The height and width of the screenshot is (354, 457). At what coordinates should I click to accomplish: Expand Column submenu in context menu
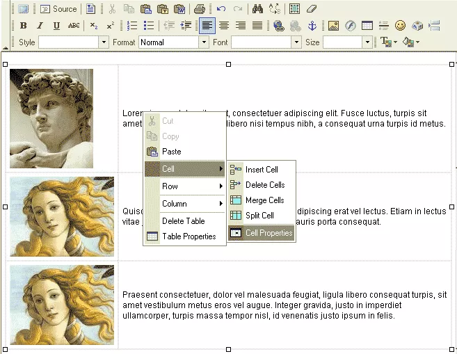coord(184,203)
